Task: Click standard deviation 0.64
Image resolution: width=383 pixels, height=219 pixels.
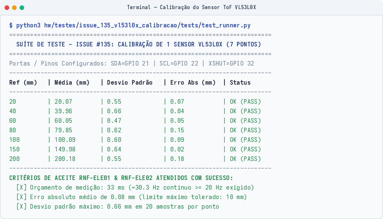Action: pos(114,149)
